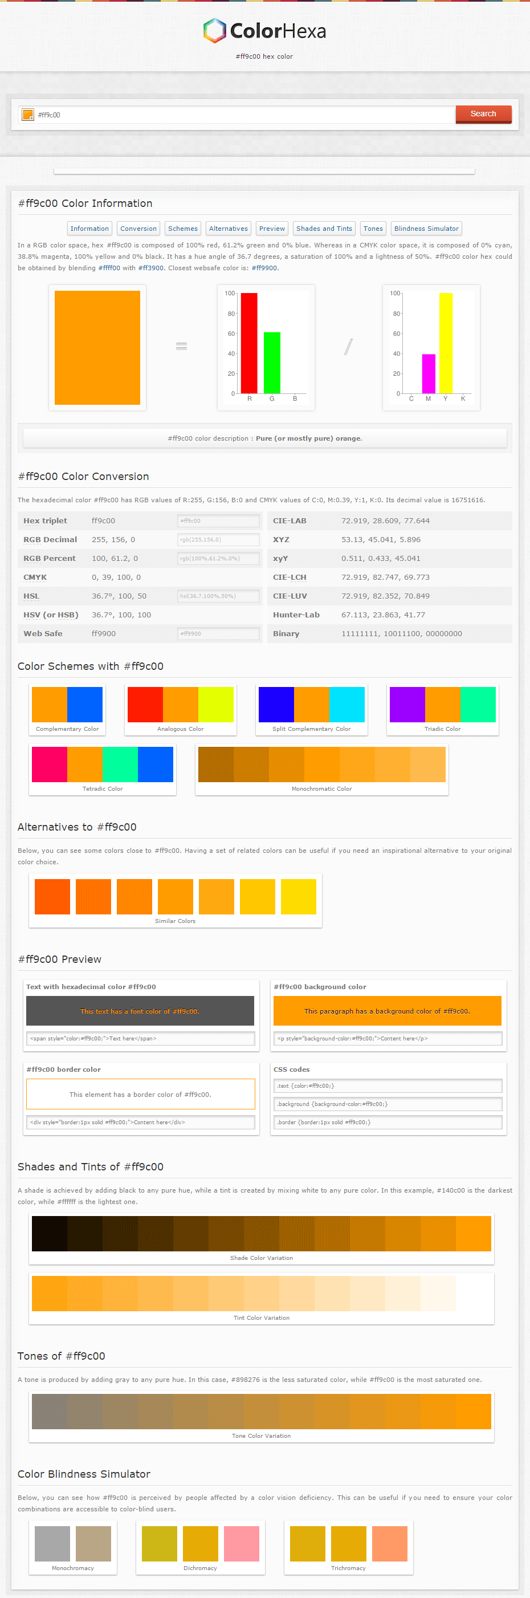The image size is (530, 1598).
Task: Open the Shades and Tints tab link
Action: (324, 228)
